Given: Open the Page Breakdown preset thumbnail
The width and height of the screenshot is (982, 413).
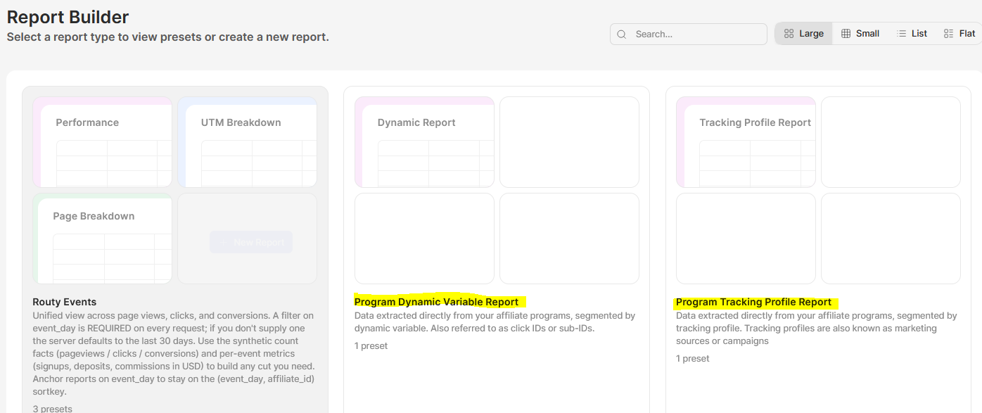Looking at the screenshot, I should coord(103,238).
